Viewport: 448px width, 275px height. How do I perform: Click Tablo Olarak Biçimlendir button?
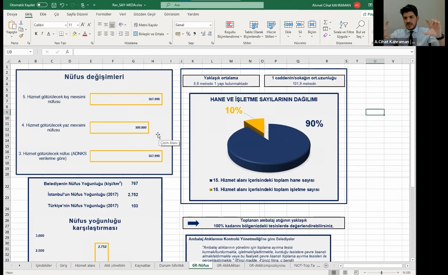click(x=254, y=29)
